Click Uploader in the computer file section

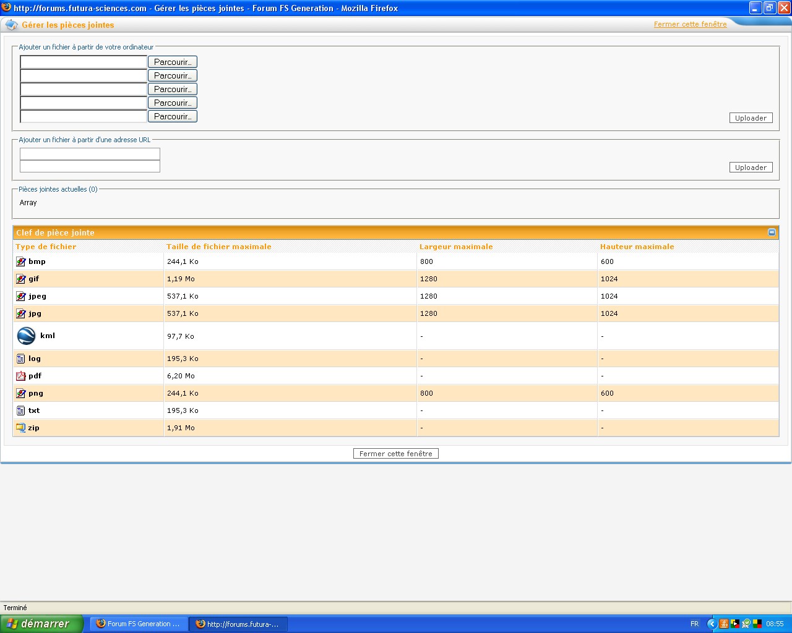pos(751,118)
